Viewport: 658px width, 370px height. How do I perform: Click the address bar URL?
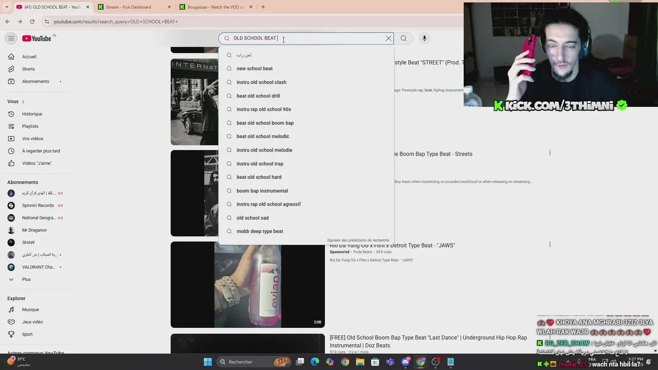point(116,22)
